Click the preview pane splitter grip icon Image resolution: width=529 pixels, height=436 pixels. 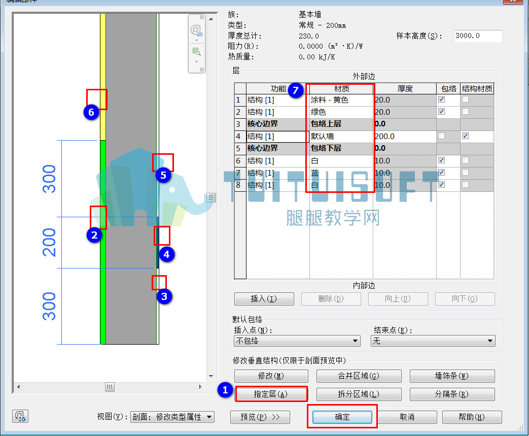[211, 197]
